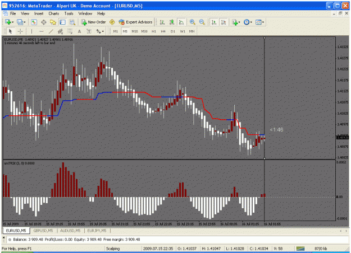Switch to the GBPUSD,M5 chart tab
The height and width of the screenshot is (253, 351).
click(x=43, y=231)
